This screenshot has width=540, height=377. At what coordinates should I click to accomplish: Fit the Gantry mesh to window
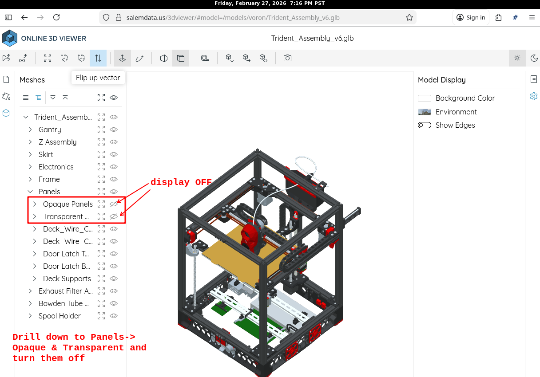click(x=101, y=130)
